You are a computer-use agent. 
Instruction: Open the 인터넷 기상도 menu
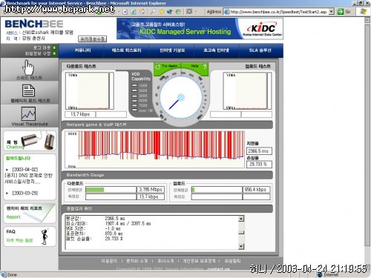click(172, 50)
